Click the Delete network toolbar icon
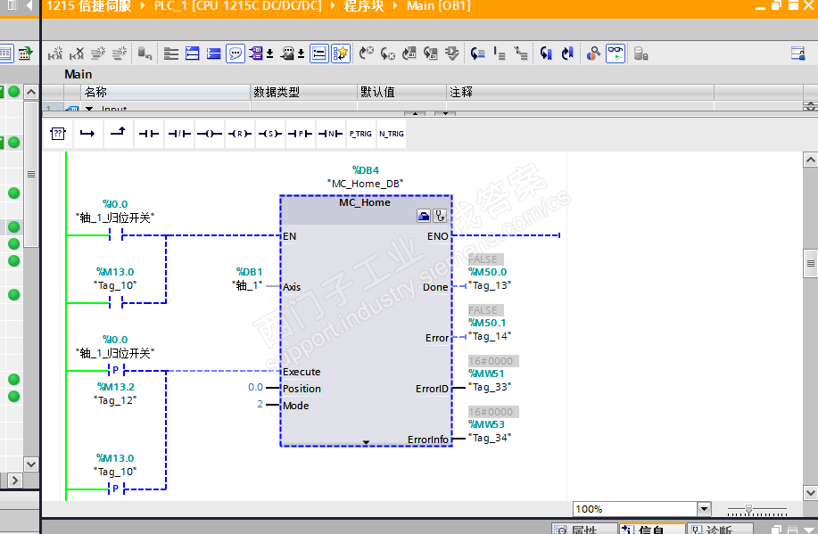This screenshot has height=534, width=818. [76, 53]
